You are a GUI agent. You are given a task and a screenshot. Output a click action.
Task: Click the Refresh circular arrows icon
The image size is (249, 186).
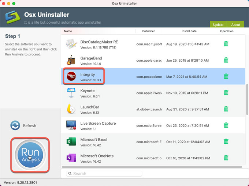click(15, 125)
